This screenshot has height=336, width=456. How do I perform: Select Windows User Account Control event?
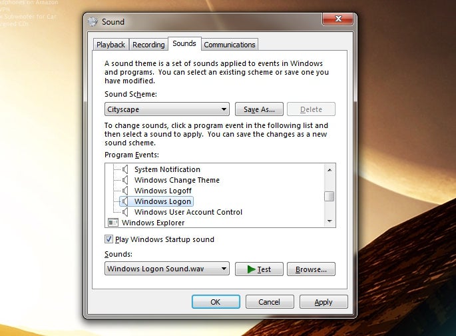point(188,212)
